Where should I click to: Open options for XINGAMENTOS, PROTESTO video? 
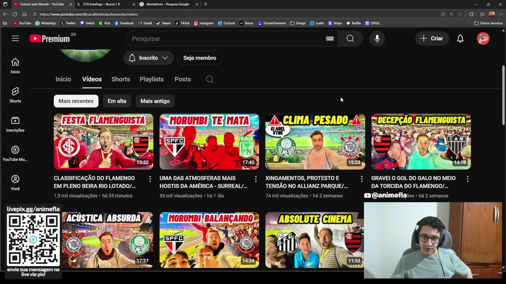pyautogui.click(x=362, y=179)
